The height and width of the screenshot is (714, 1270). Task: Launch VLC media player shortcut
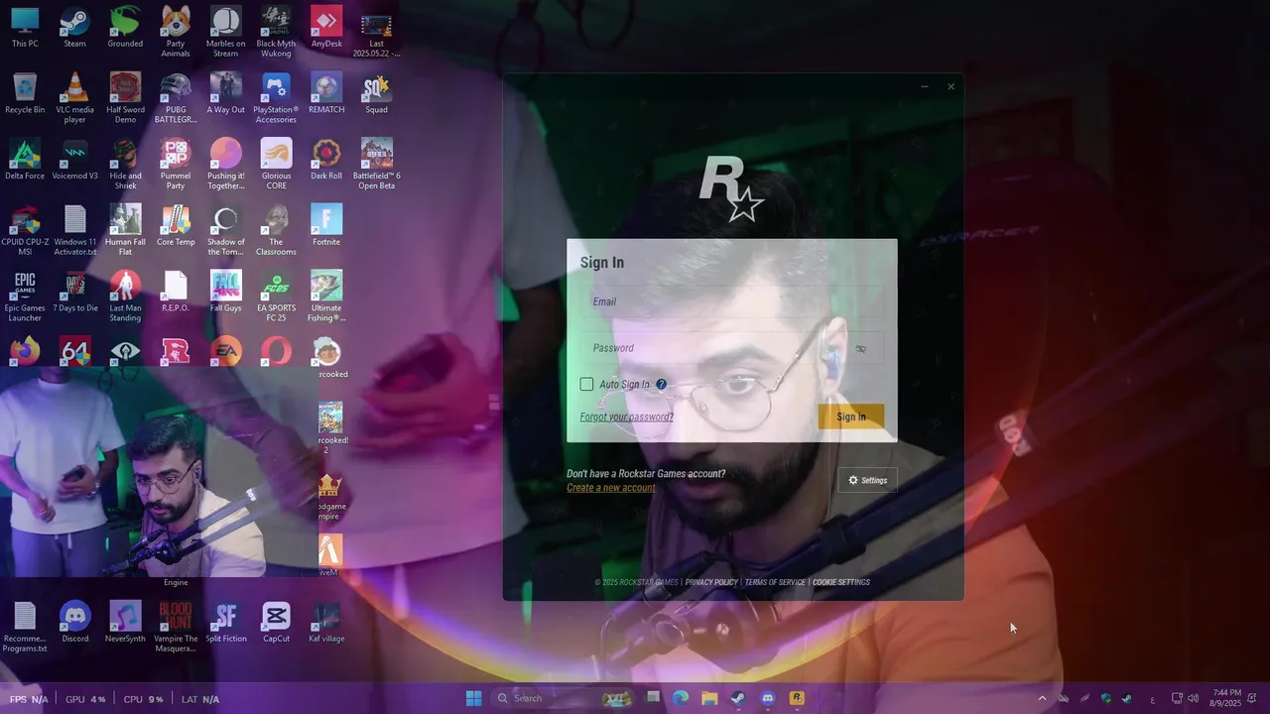tap(74, 98)
